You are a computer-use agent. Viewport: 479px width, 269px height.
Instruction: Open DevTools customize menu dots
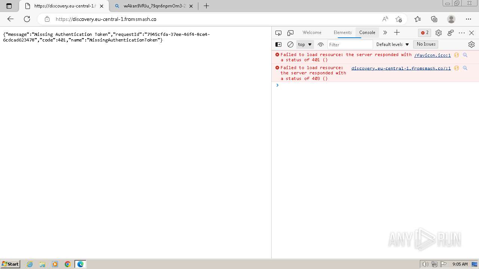[462, 33]
